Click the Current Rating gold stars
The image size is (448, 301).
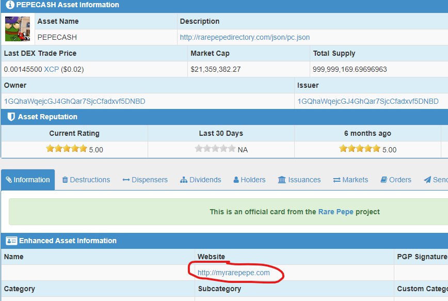click(67, 149)
